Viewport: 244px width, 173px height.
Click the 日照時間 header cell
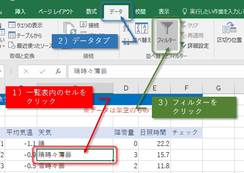coord(155,133)
